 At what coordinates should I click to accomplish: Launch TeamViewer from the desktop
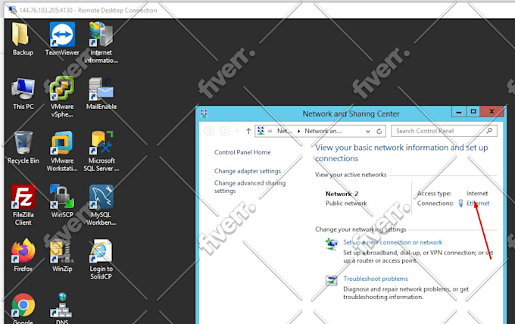pos(62,39)
